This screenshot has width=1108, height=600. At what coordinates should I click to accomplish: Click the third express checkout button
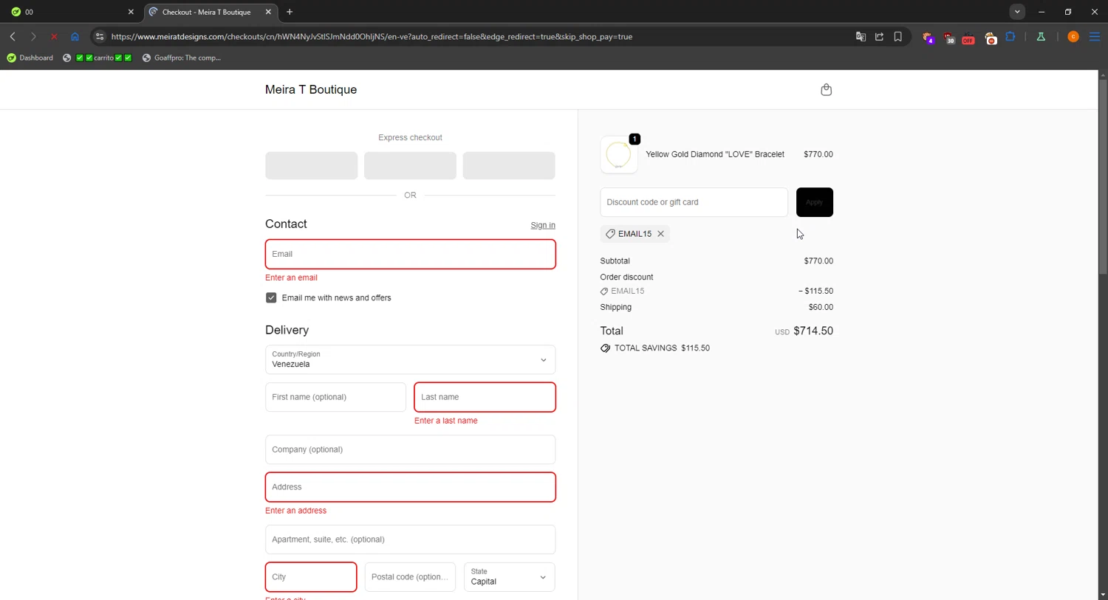pos(509,165)
